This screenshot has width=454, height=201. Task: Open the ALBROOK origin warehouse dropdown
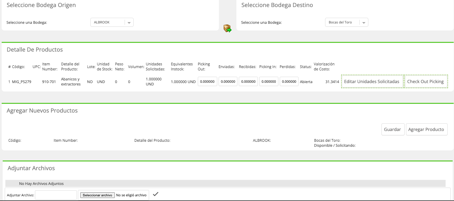(x=112, y=22)
